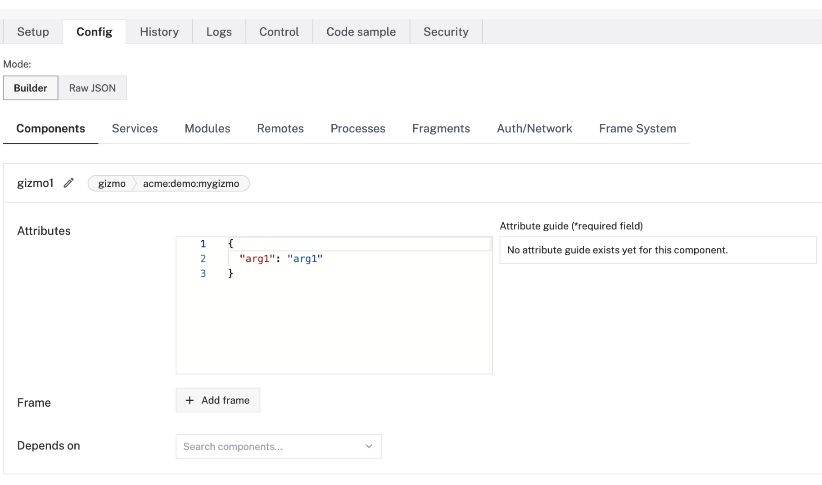Open the Processes sub-tab
822x485 pixels.
[x=358, y=129]
